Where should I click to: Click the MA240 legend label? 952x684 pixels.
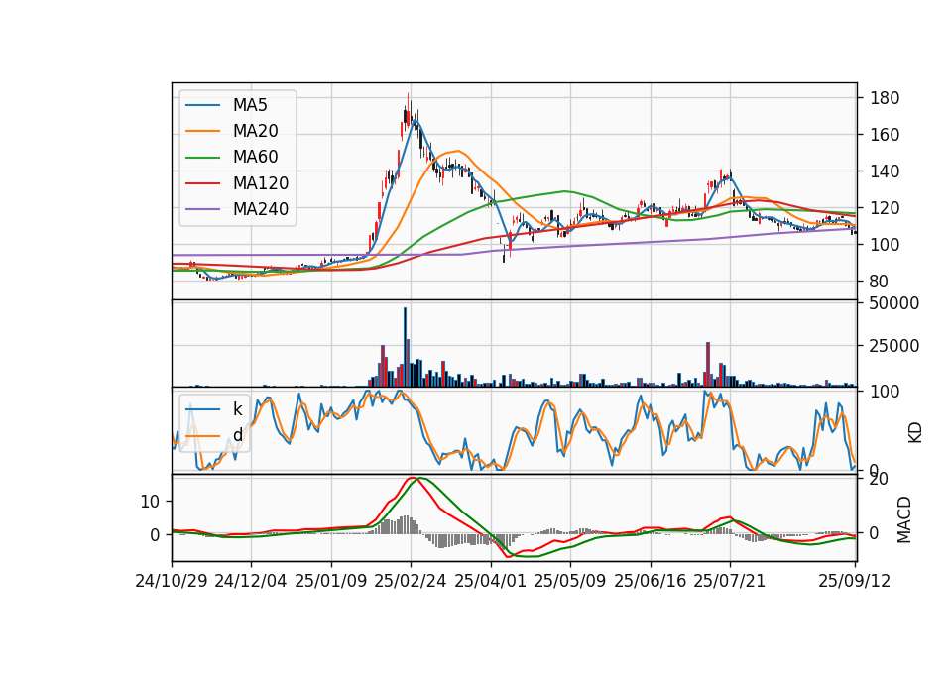click(261, 209)
